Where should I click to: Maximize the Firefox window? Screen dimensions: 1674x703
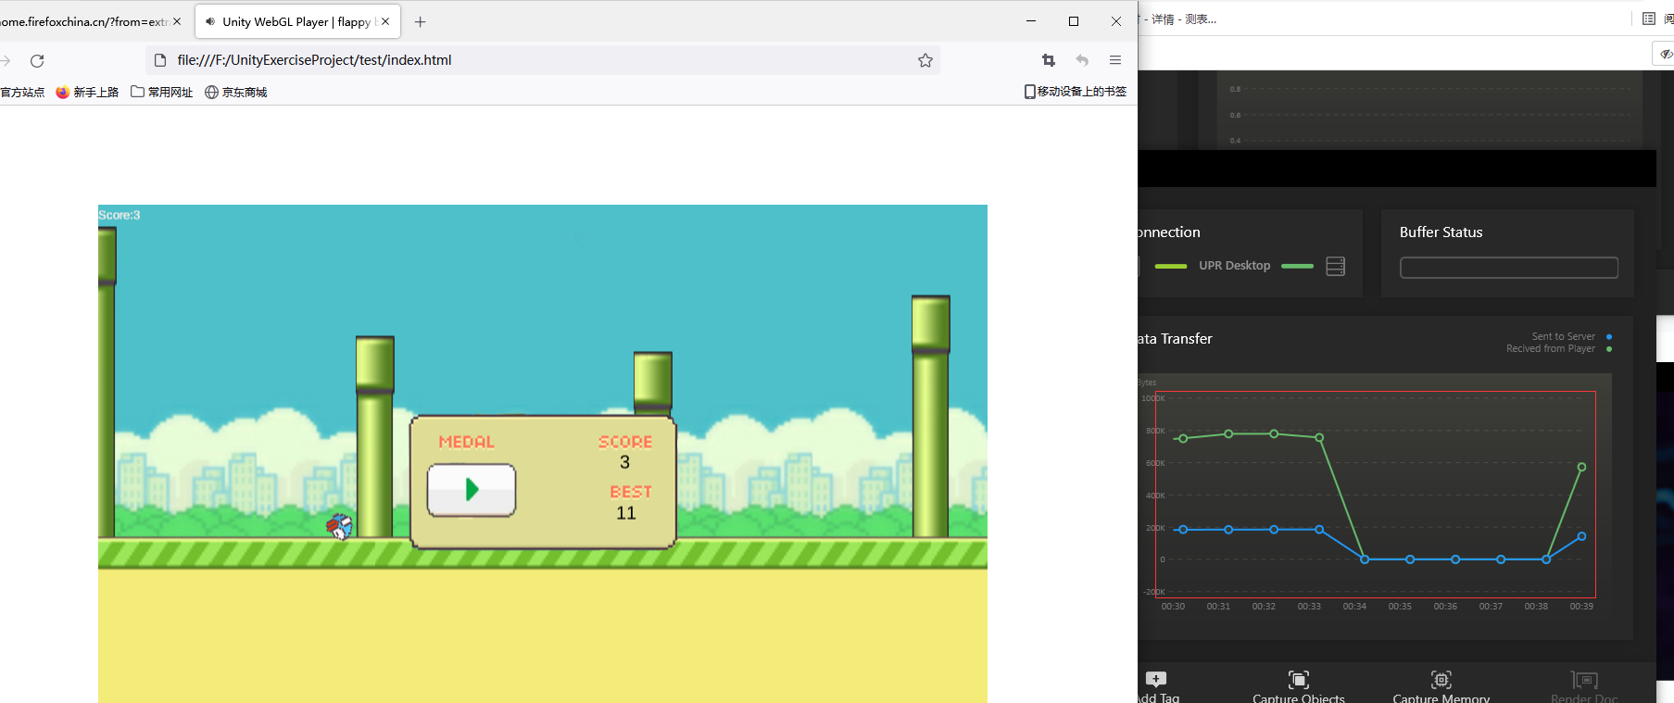coord(1074,21)
